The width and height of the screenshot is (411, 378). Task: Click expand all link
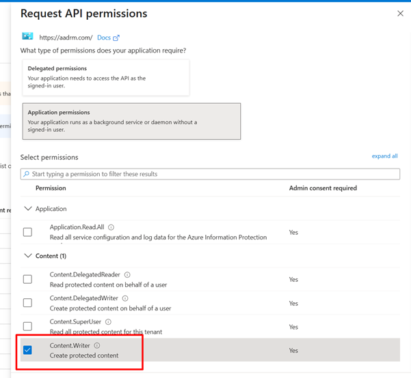click(384, 156)
